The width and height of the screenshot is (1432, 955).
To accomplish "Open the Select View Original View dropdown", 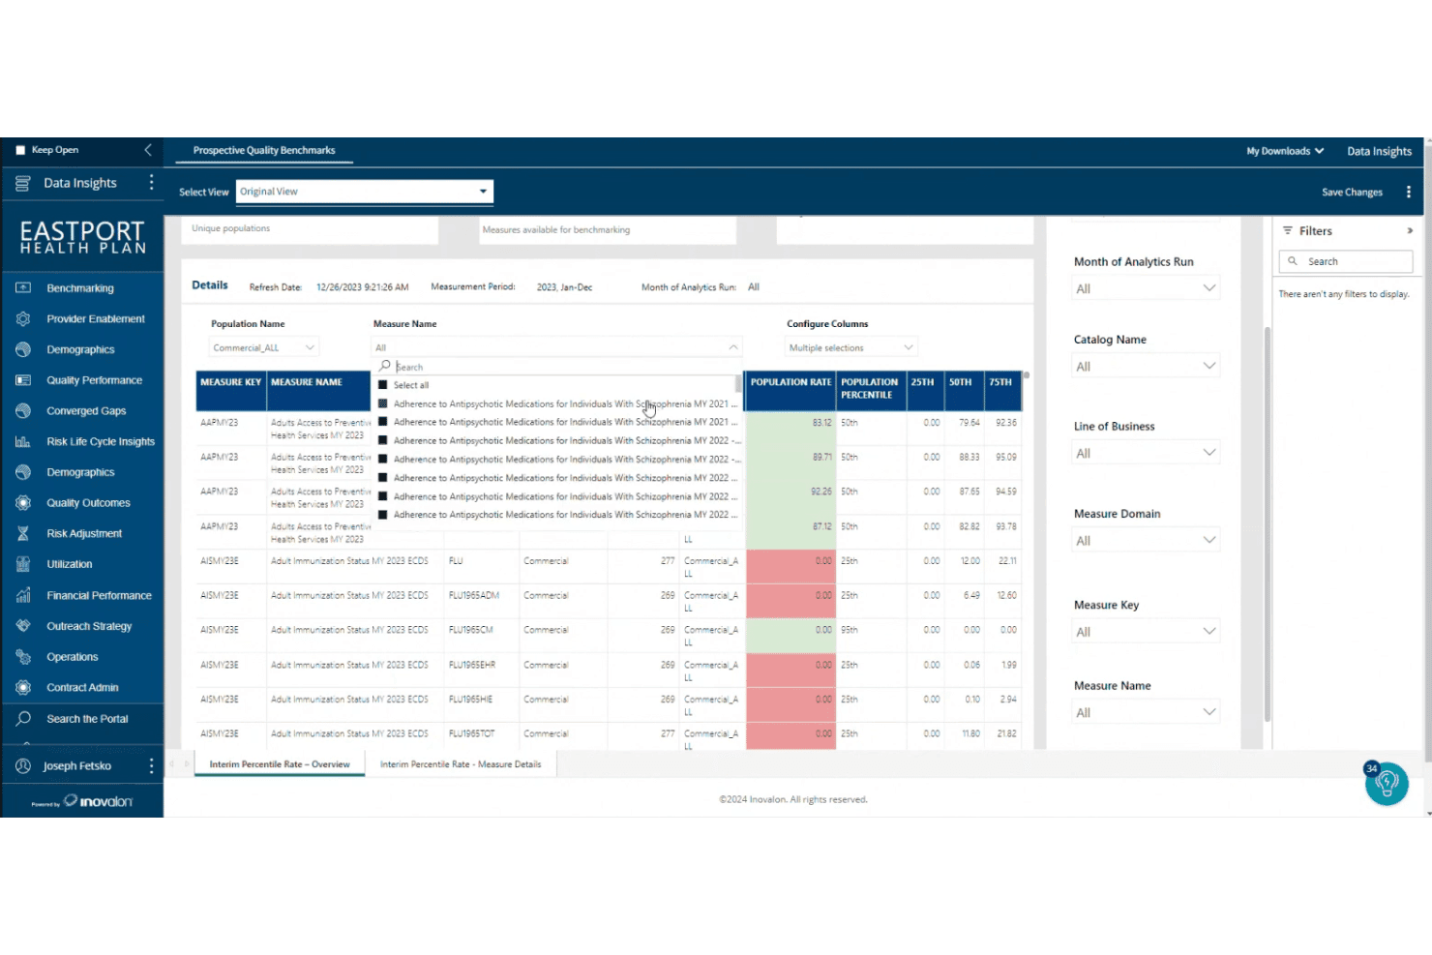I will [365, 192].
